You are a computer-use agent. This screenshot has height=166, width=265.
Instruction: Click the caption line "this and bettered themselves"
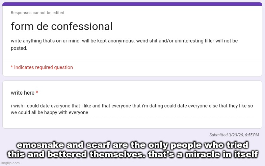pos(132,155)
